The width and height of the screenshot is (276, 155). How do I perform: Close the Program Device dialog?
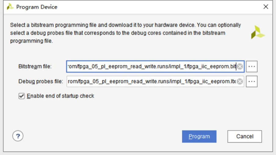(266, 7)
